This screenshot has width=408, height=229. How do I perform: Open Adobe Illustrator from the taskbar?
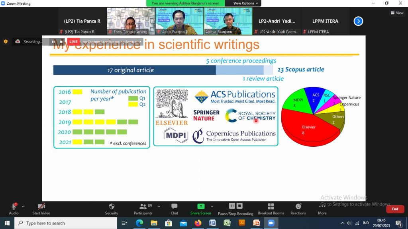click(x=242, y=223)
